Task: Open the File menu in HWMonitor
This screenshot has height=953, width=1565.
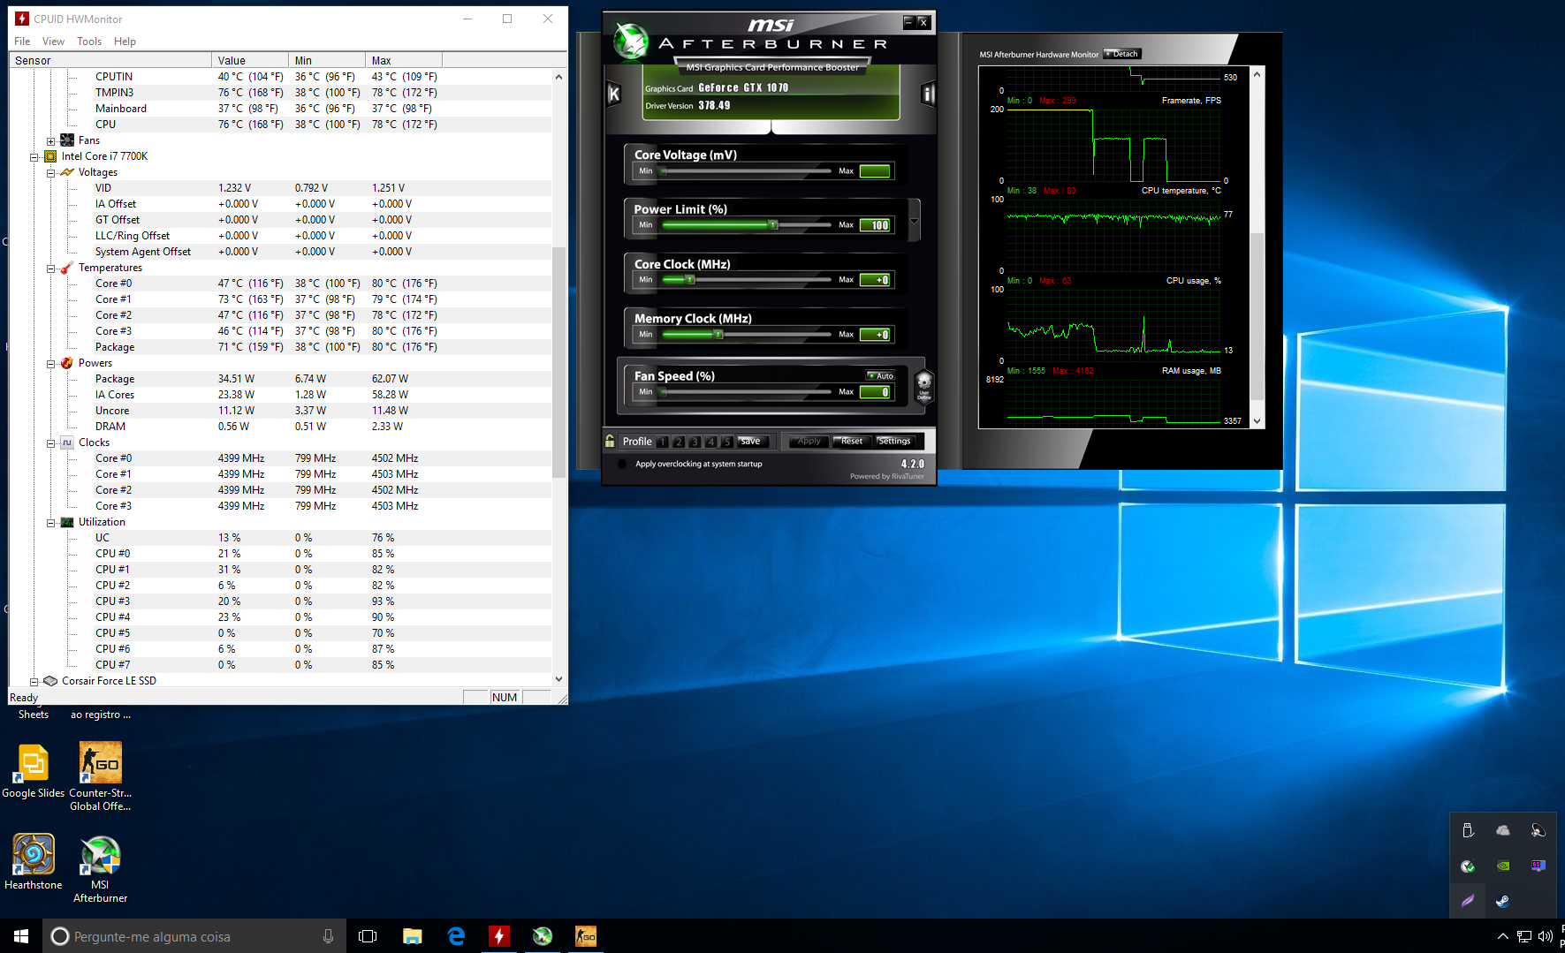Action: coord(22,42)
